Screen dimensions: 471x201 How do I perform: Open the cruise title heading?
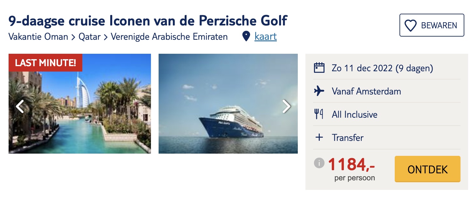tap(148, 21)
